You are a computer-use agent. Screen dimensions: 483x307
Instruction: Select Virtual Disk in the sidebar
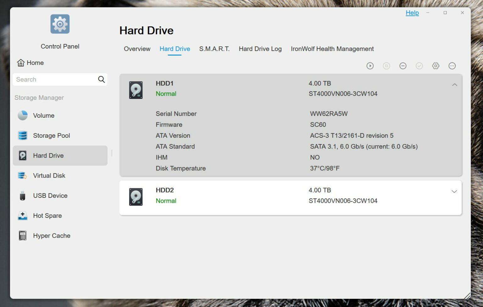tap(49, 176)
